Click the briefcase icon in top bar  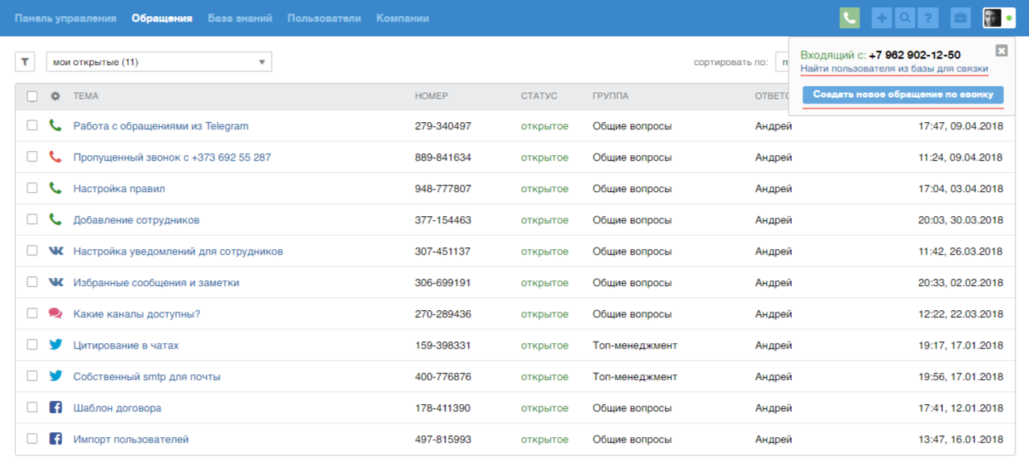(x=960, y=18)
